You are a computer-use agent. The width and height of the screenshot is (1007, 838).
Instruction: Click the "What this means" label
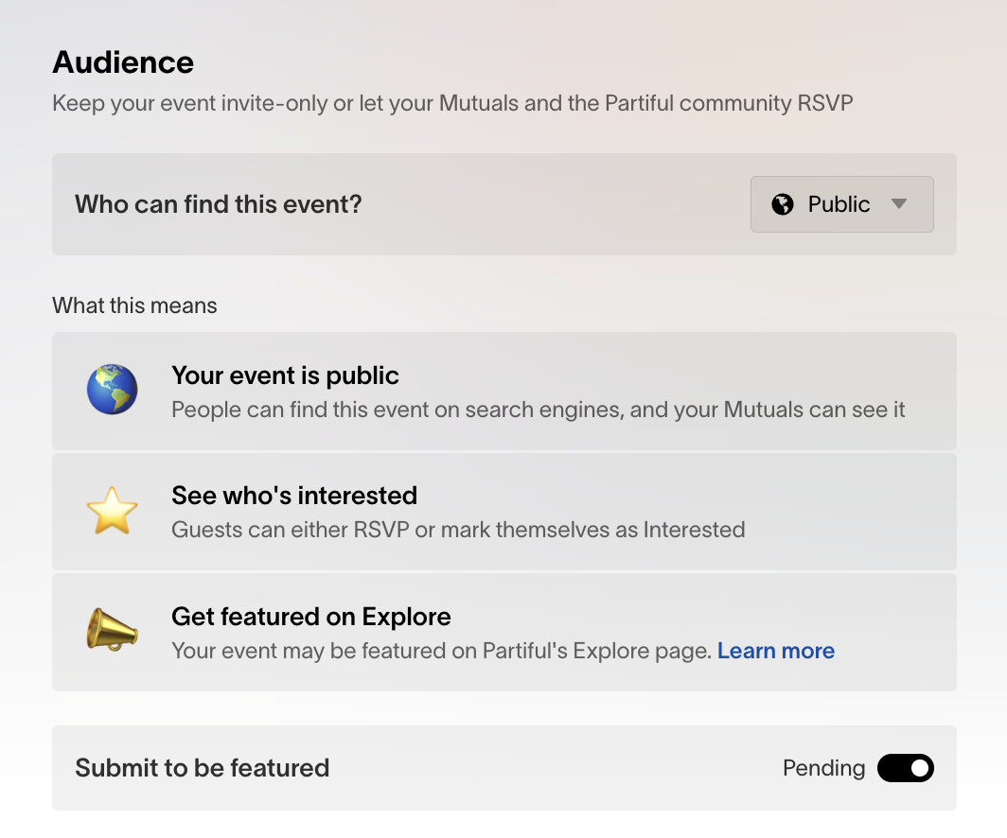click(x=134, y=306)
